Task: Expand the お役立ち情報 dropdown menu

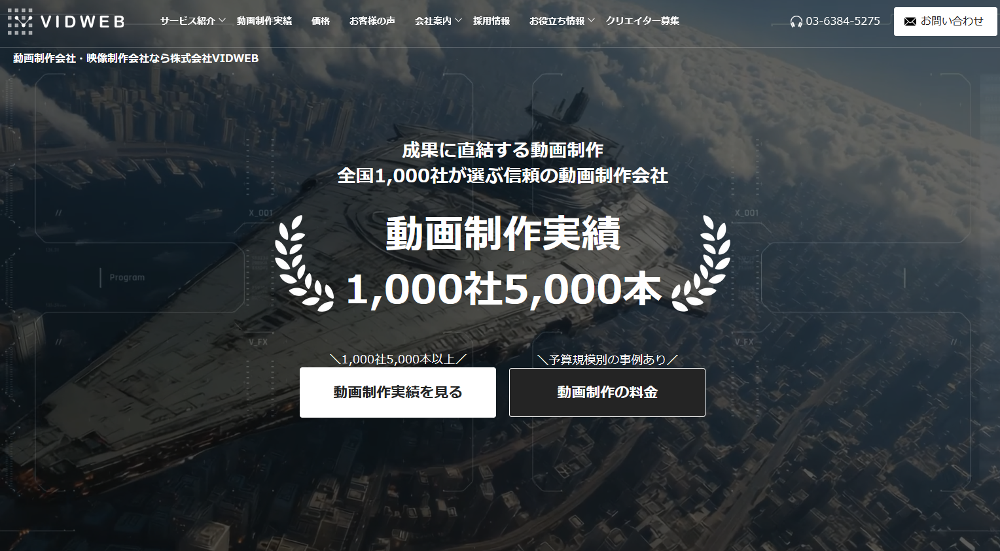Action: [x=556, y=20]
